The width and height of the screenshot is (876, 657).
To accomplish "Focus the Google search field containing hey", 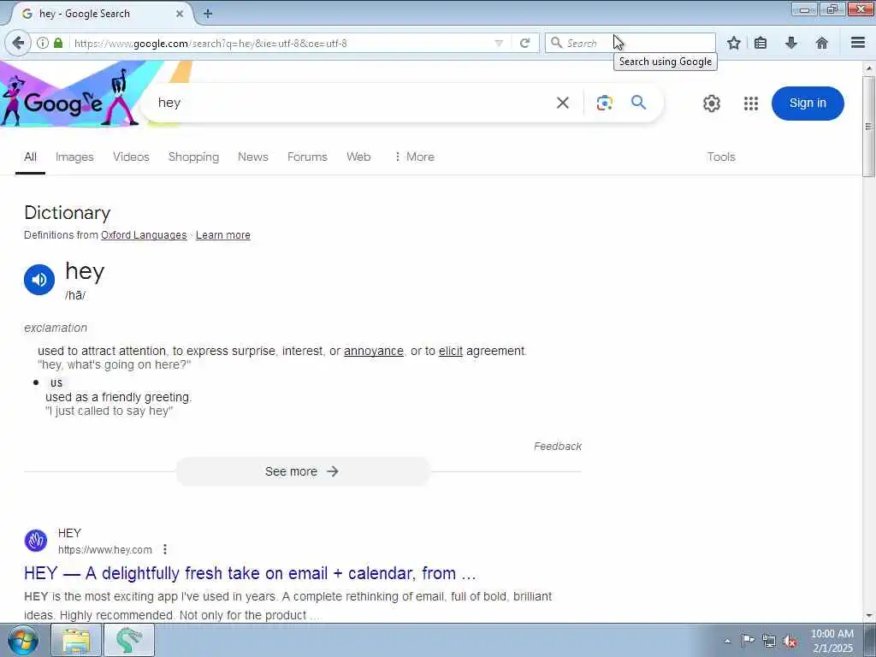I will 352,103.
